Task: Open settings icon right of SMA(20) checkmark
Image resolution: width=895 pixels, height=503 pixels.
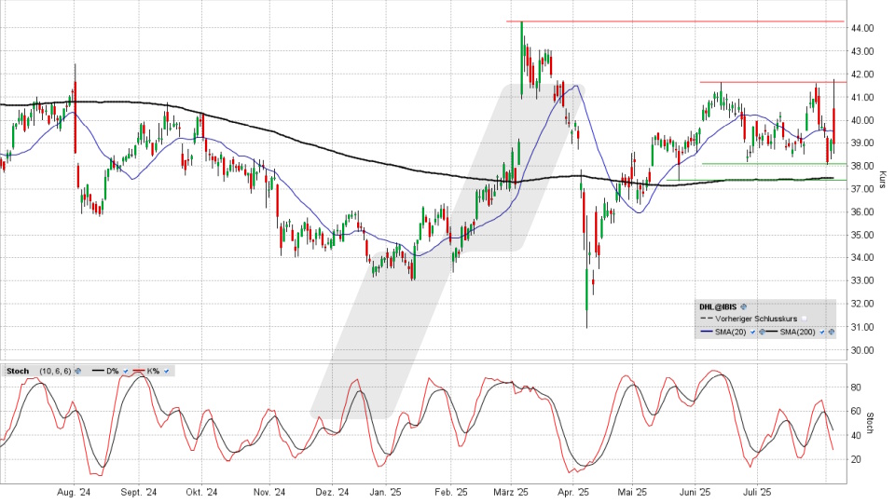Action: click(x=762, y=332)
